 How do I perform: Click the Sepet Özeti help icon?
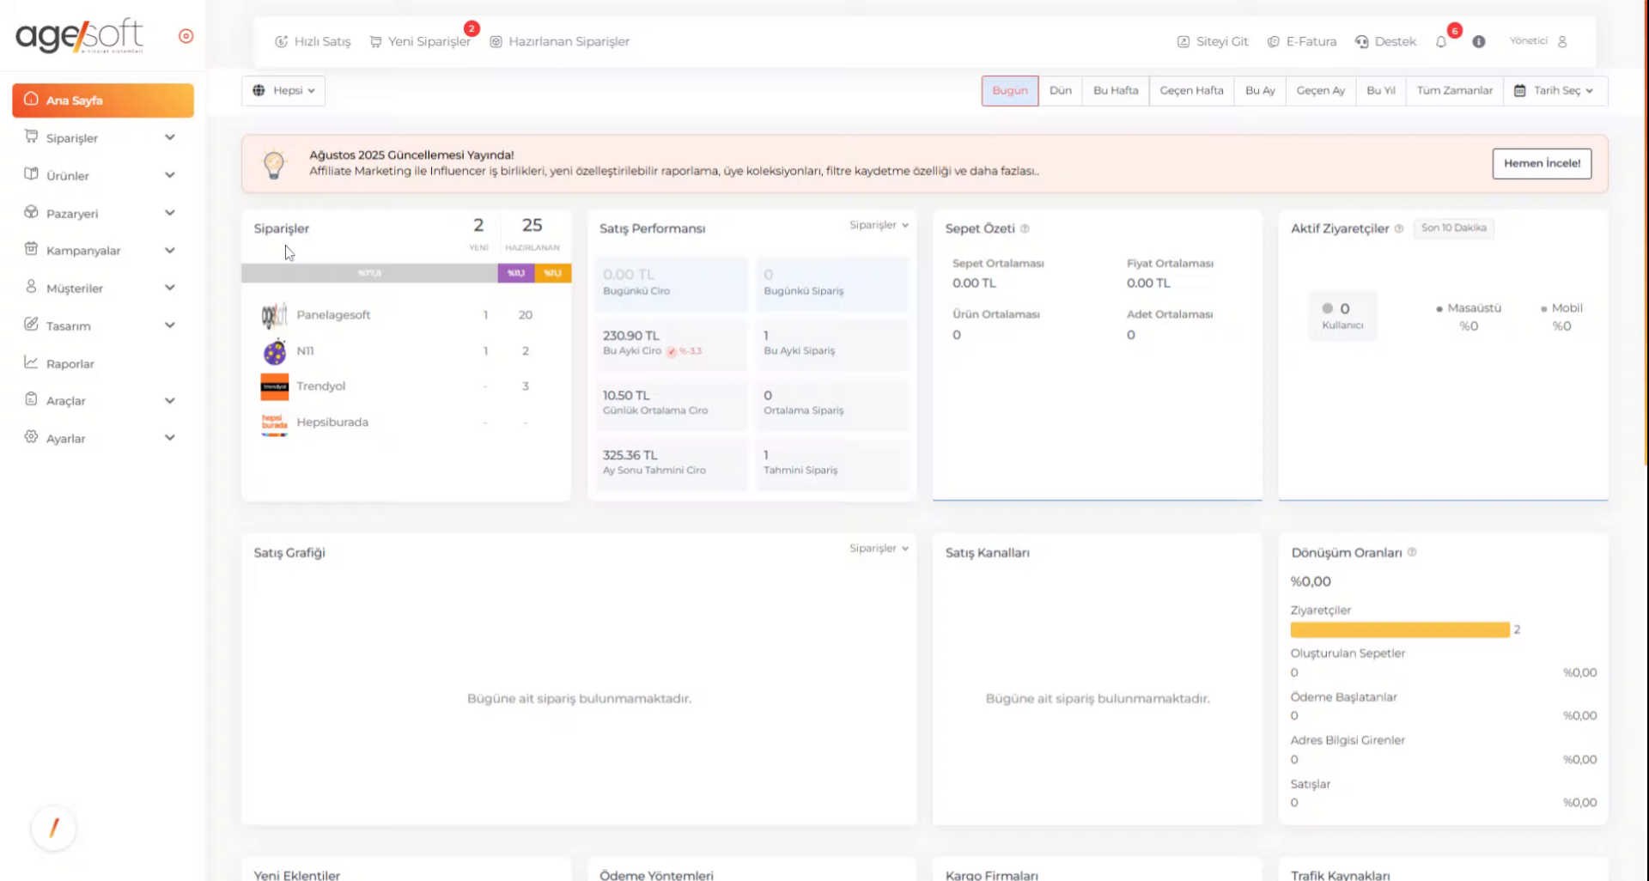pos(1025,229)
